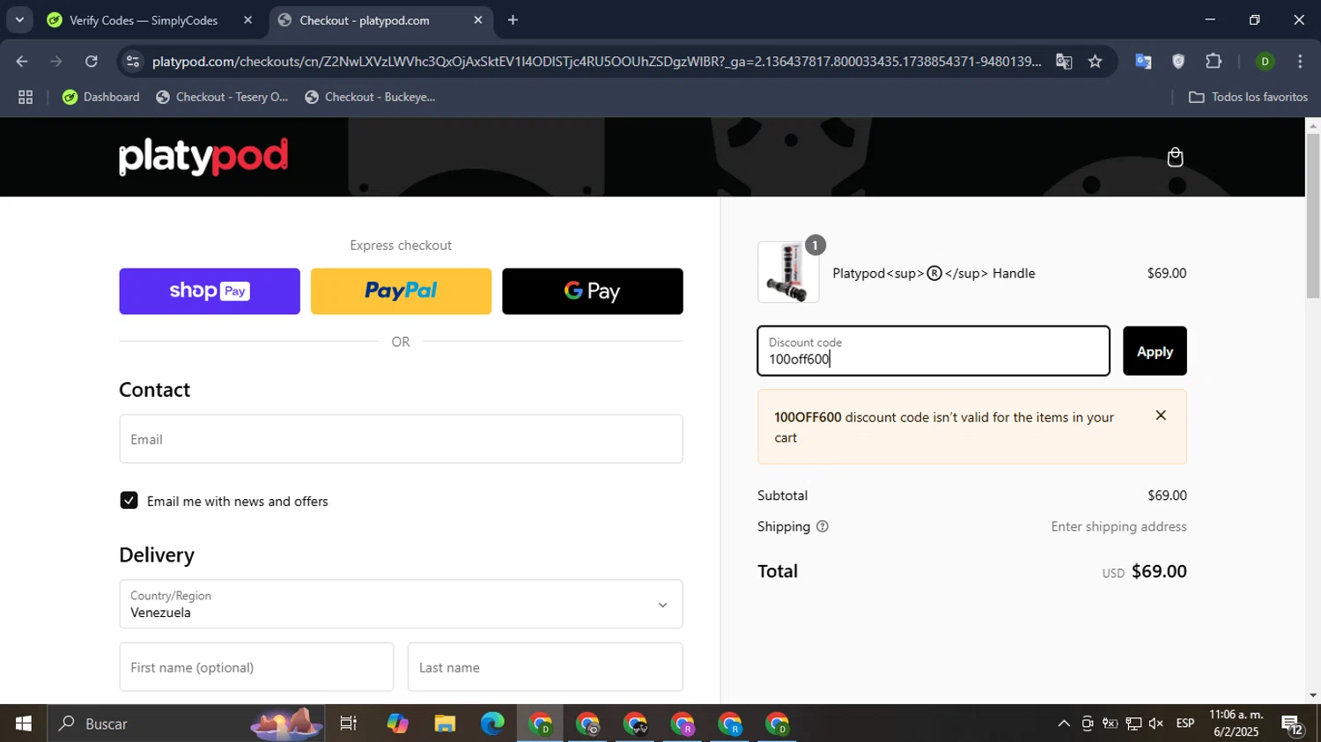Reload the current page
1321x742 pixels.
pos(92,62)
